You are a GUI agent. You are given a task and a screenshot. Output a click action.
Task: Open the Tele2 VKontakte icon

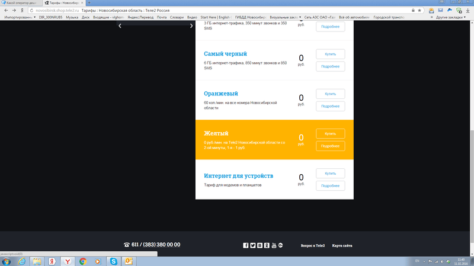(260, 245)
